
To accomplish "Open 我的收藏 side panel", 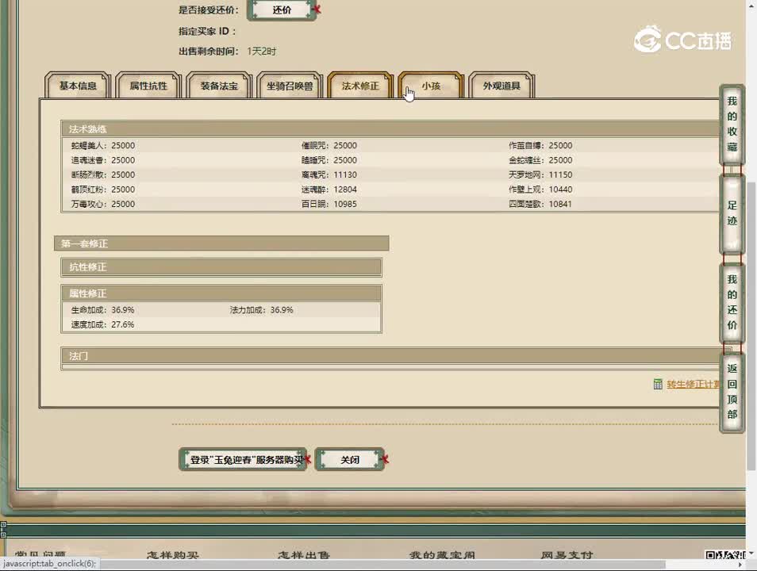I will [x=732, y=124].
